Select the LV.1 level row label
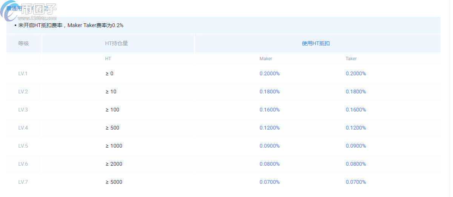 23,73
